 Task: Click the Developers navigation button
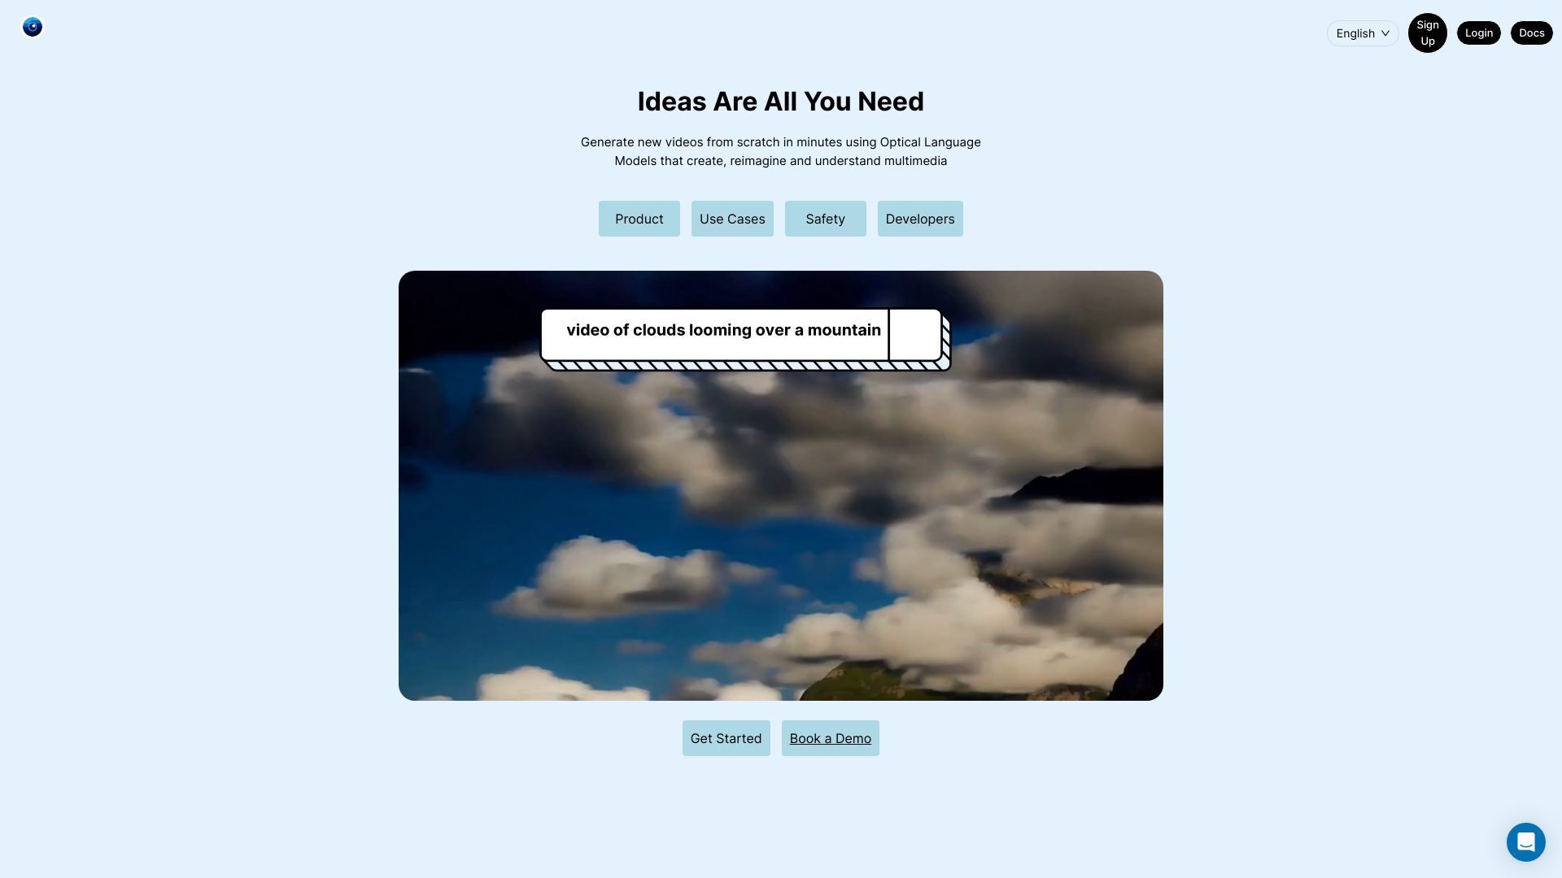coord(919,218)
